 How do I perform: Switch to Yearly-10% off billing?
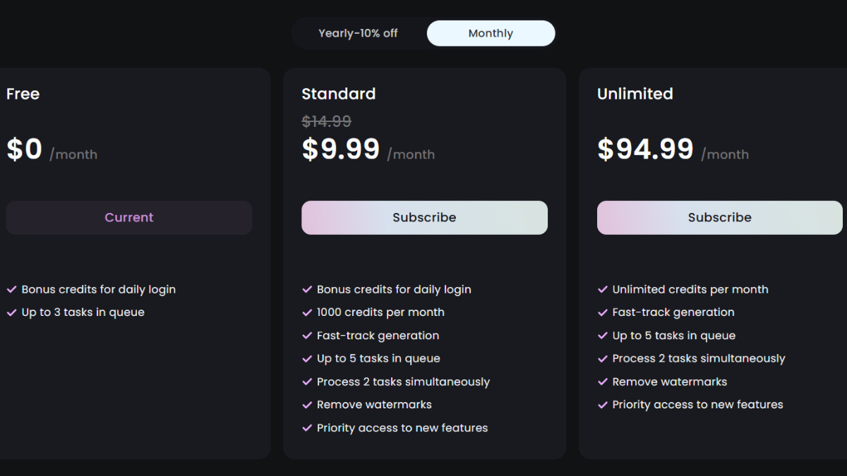pos(358,33)
